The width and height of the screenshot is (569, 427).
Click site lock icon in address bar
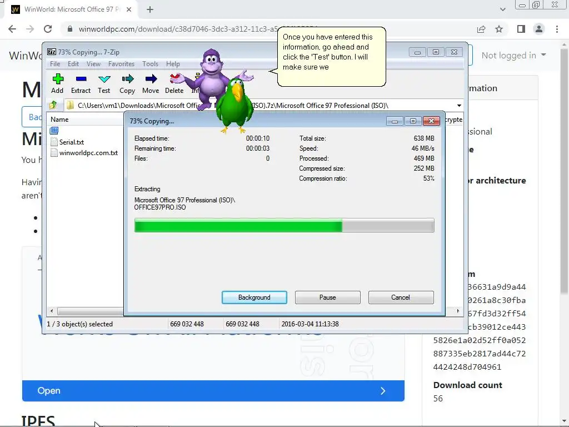click(70, 29)
